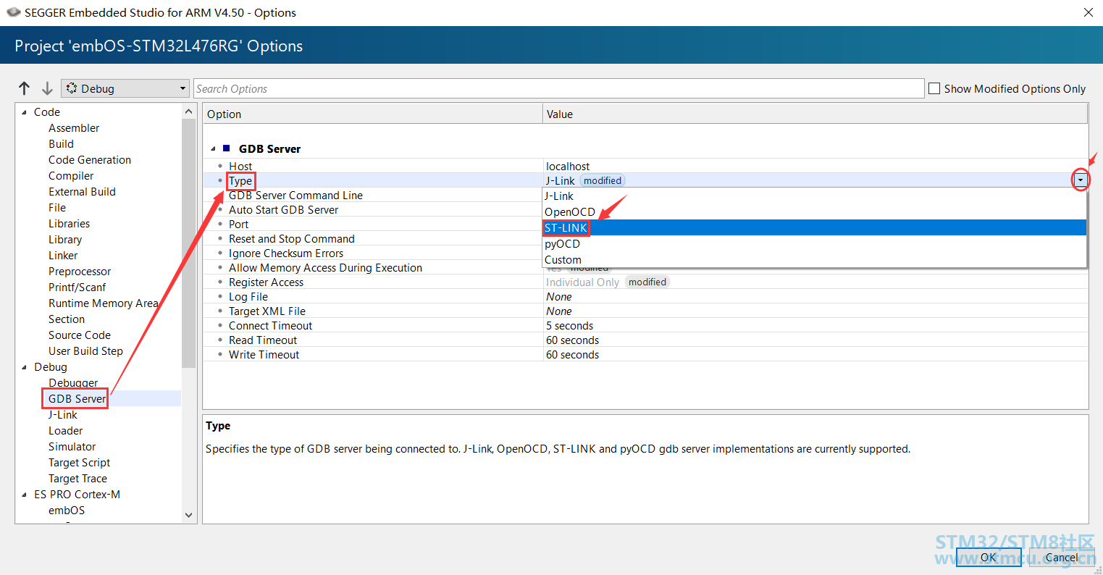Open the Debug configuration dropdown
1103x575 pixels.
[125, 88]
